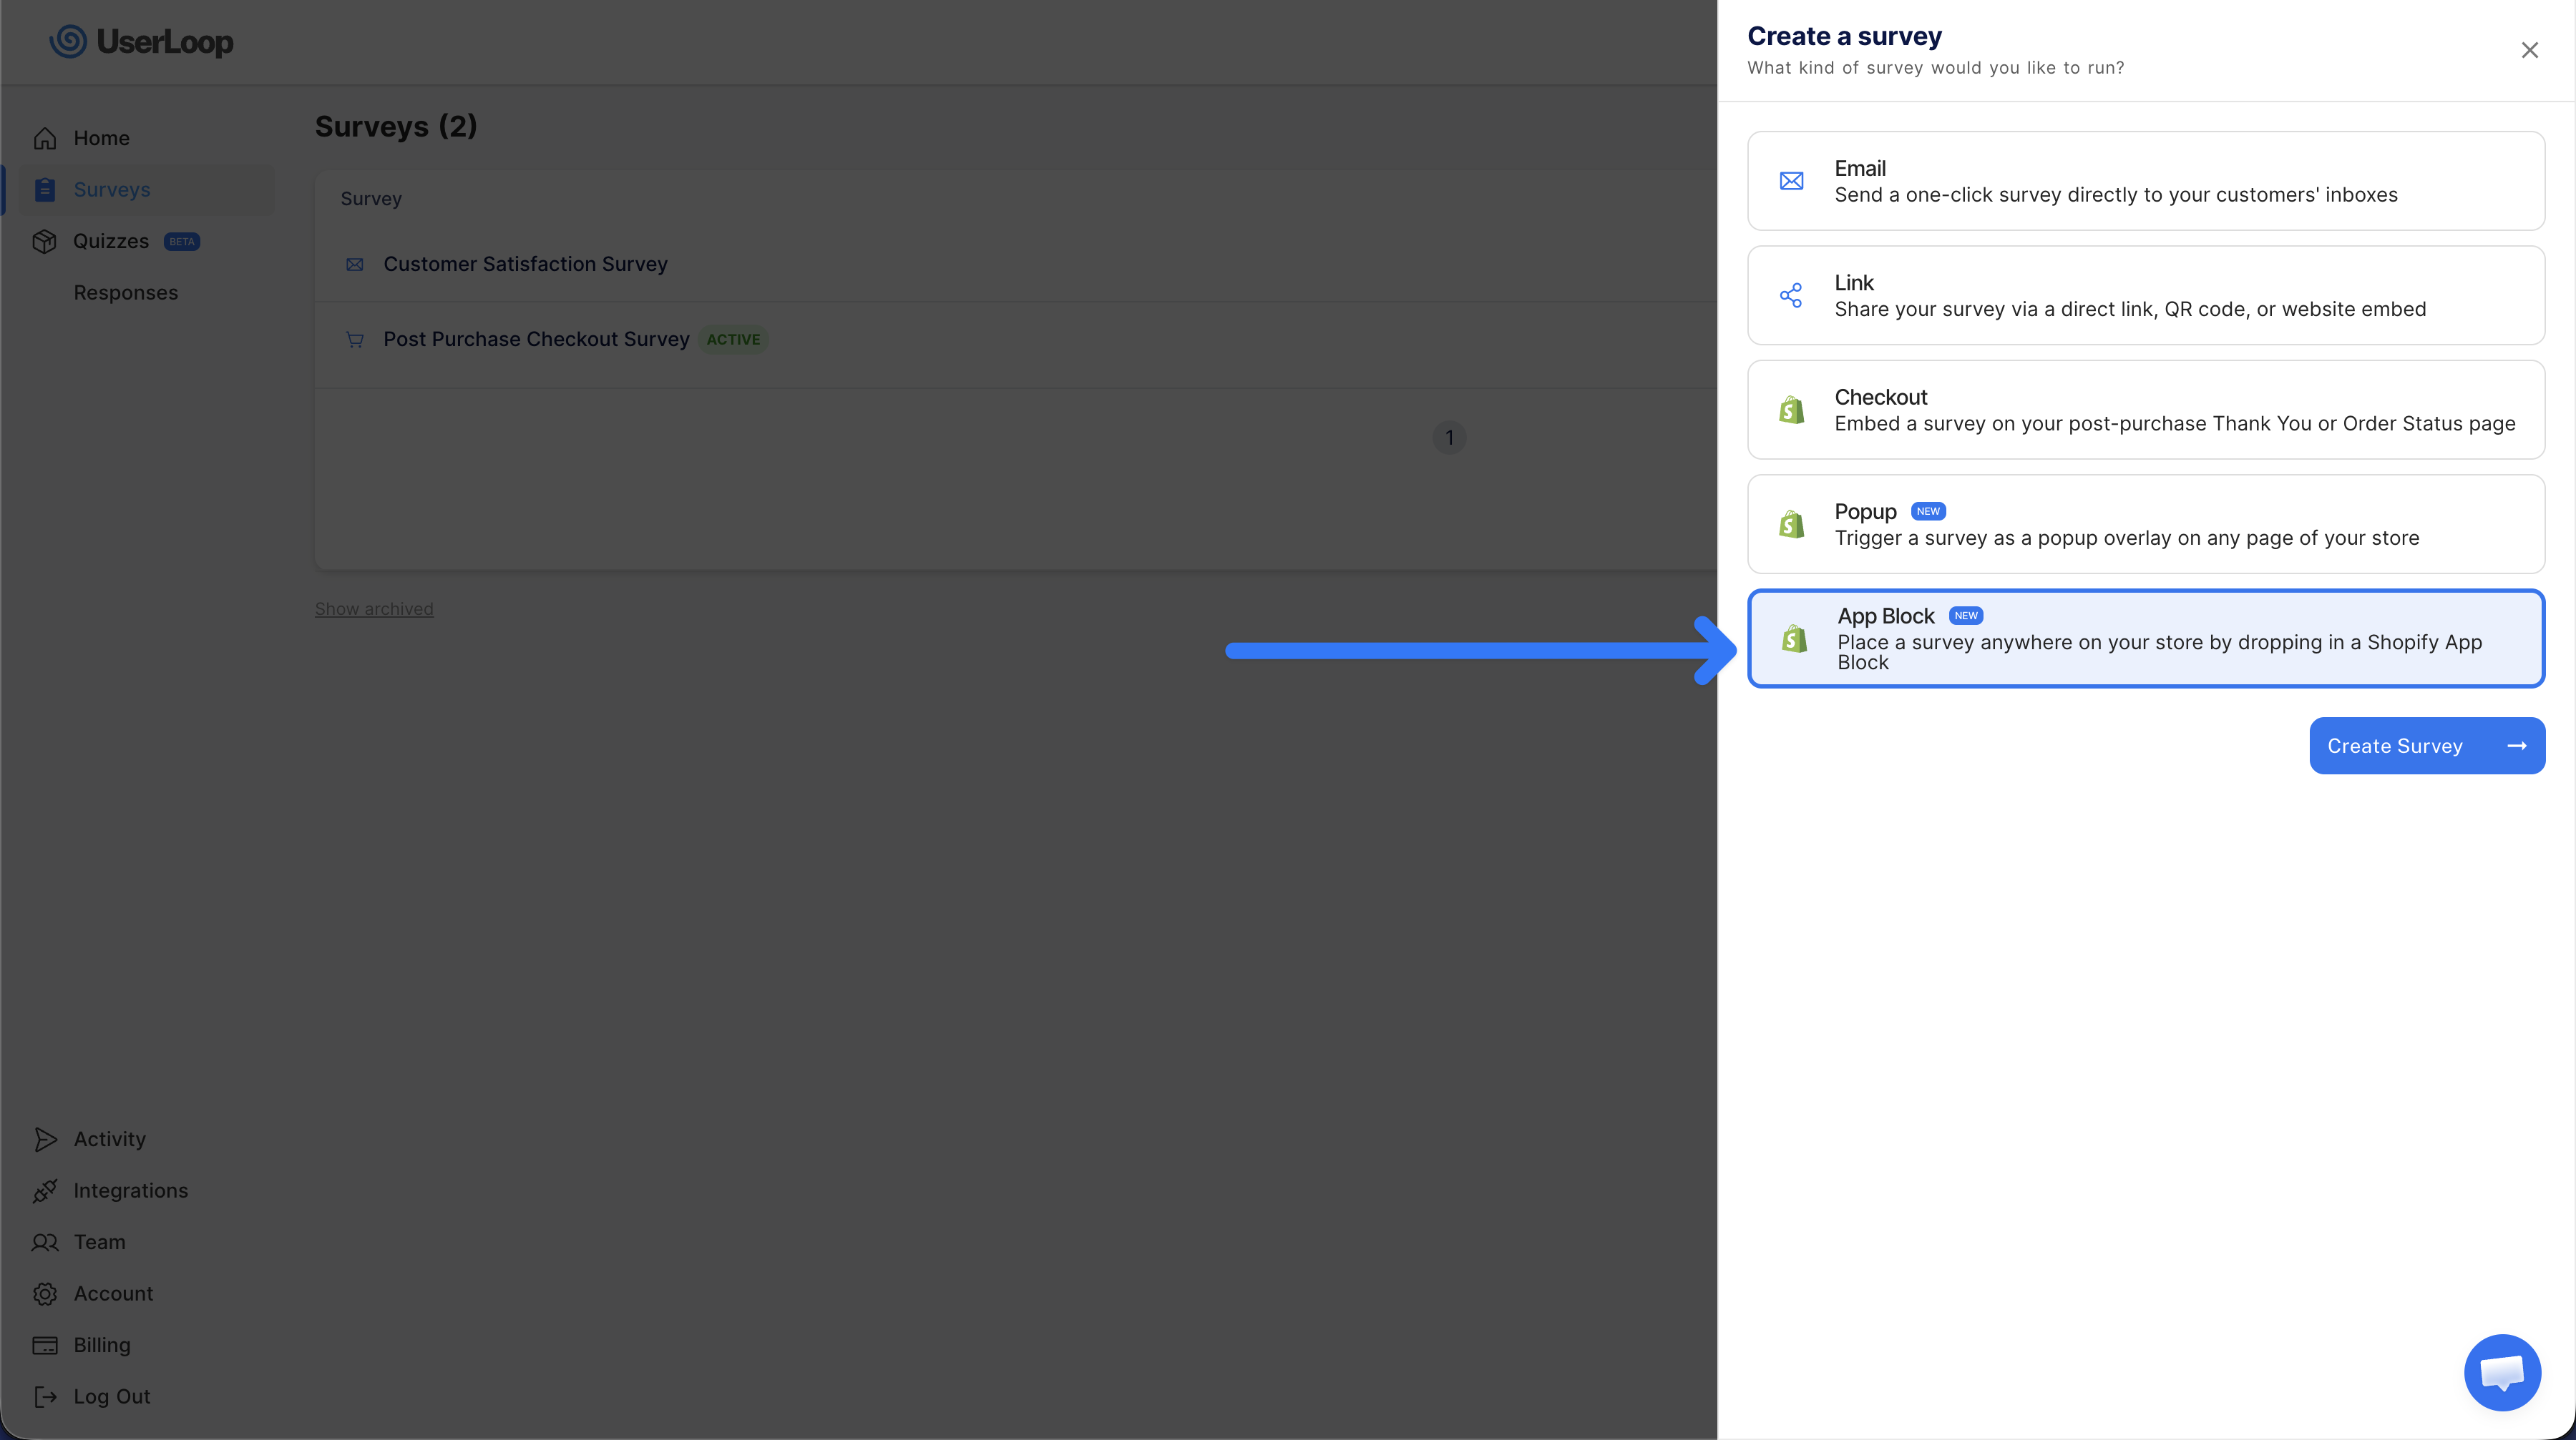The image size is (2576, 1440).
Task: Click the Create Survey button
Action: click(x=2427, y=746)
